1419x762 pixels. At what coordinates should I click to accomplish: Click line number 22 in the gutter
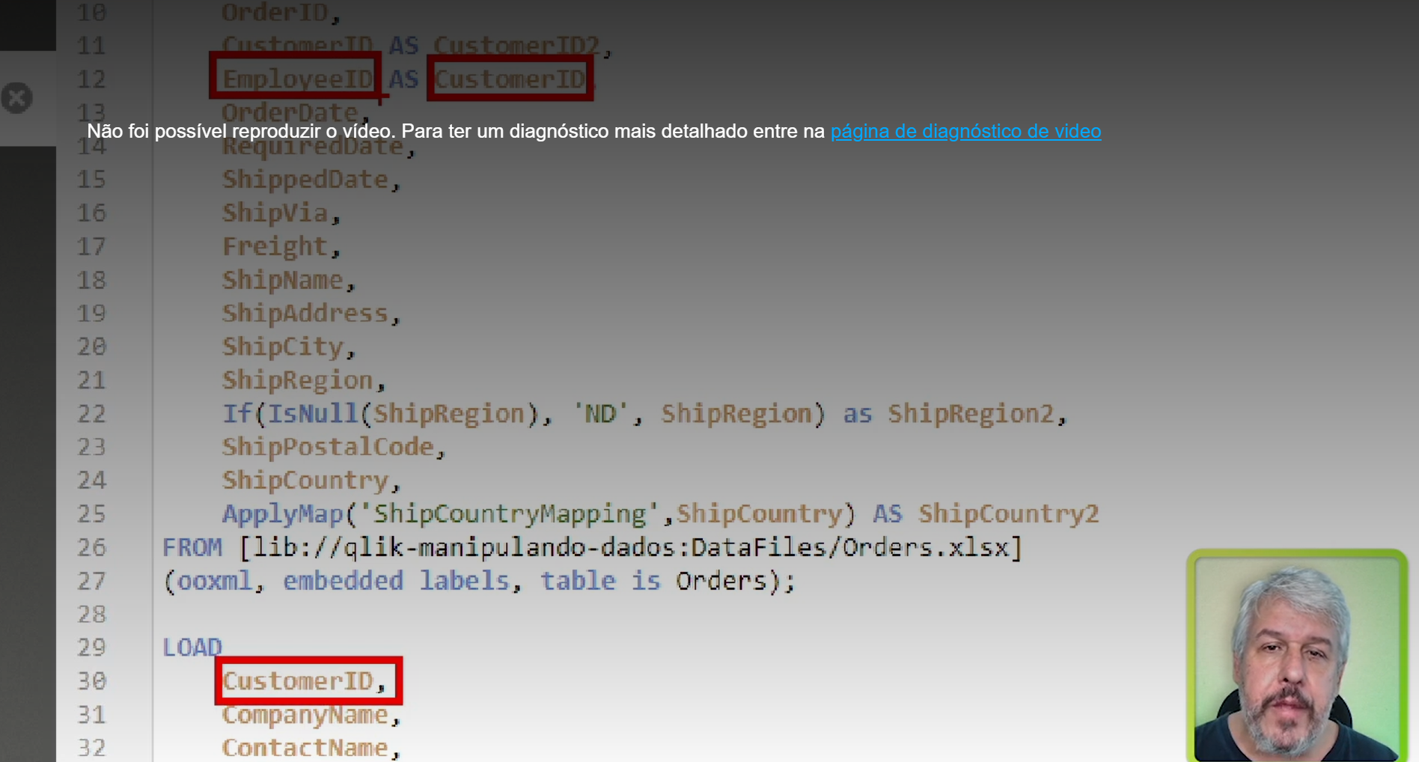point(92,414)
